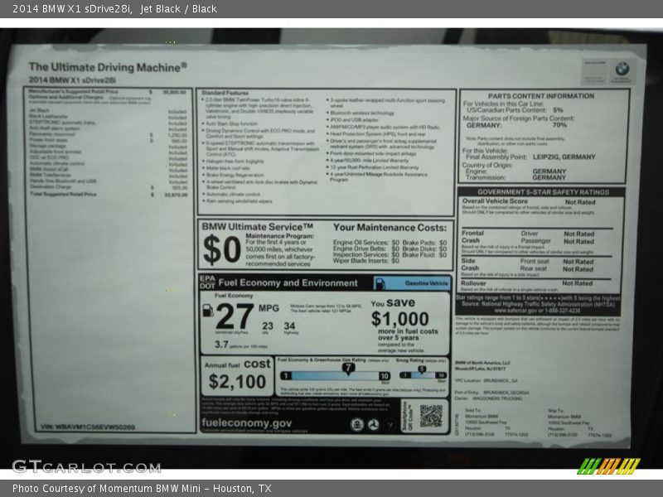Click the 'Maintenance Program:' description heading
Screen dimensions: 663x497
coord(279,236)
